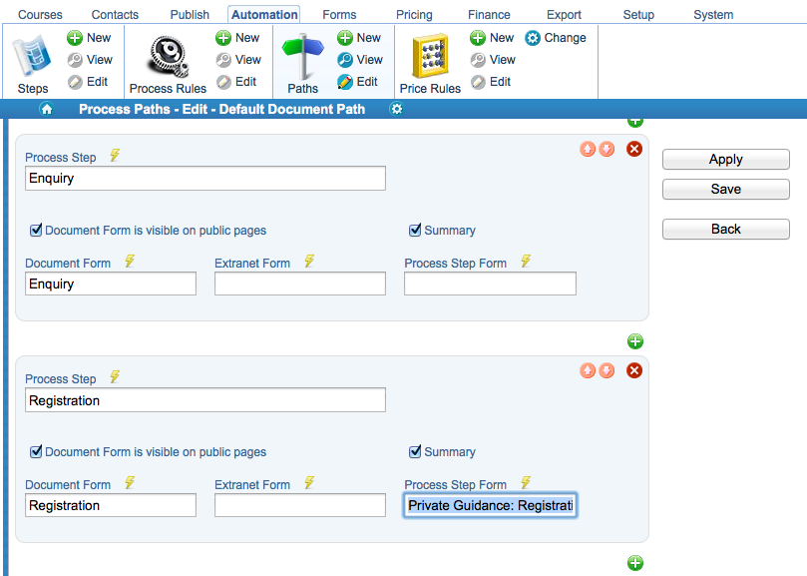The image size is (807, 576).
Task: Open the Price Rules abacus icon
Action: tap(430, 56)
